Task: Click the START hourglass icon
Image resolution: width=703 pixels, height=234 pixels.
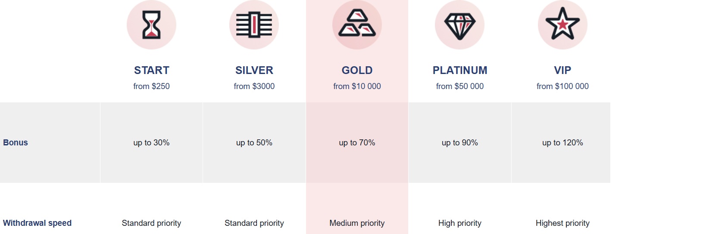Action: pos(151,25)
